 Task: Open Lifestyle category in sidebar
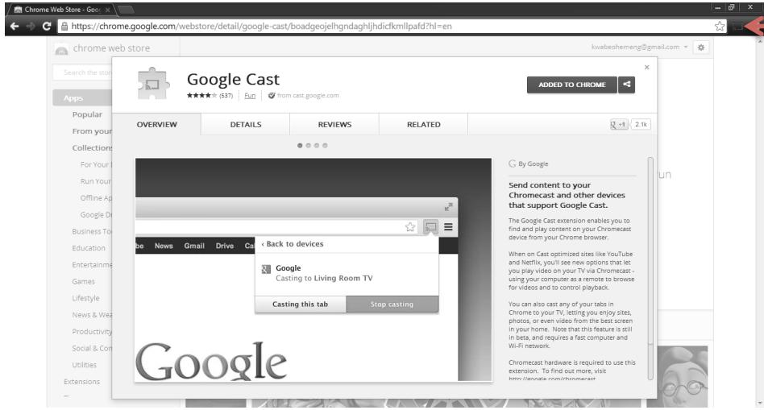[x=85, y=298]
